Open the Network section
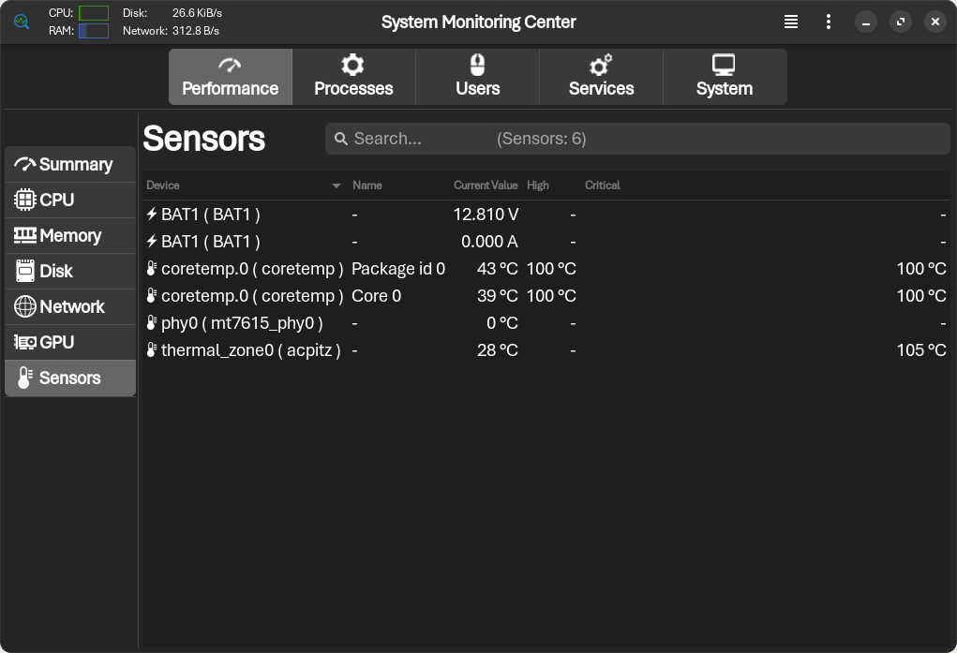Viewport: 957px width, 653px height. tap(70, 307)
